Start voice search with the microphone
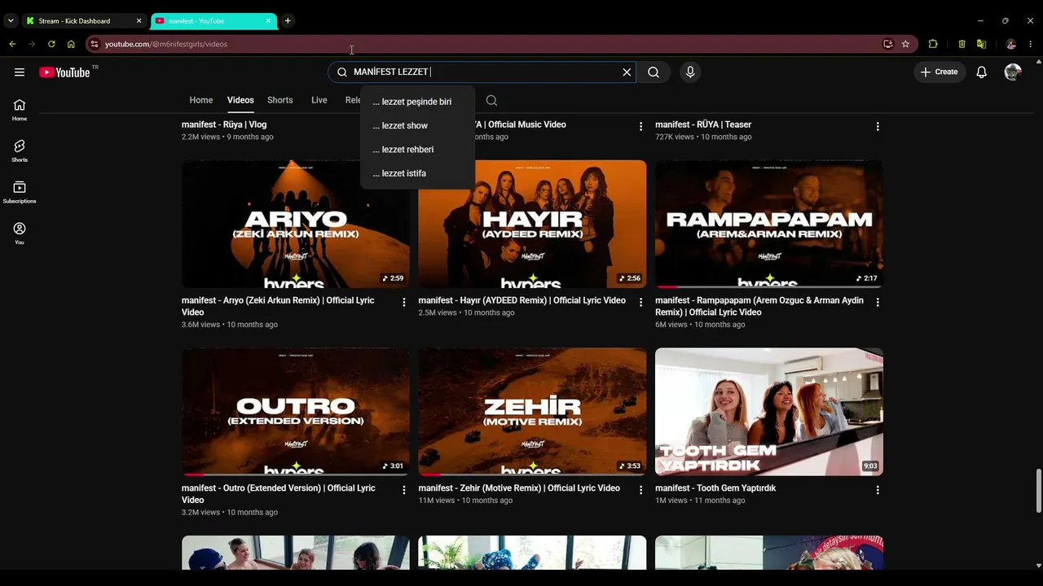 (x=690, y=72)
